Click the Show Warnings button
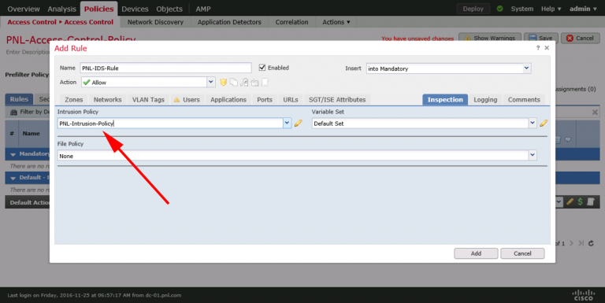 pyautogui.click(x=490, y=38)
